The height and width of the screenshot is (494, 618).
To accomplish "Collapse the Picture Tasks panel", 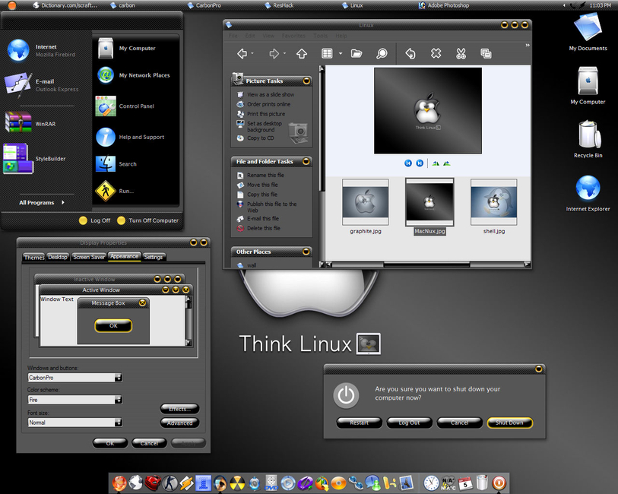I will 306,81.
